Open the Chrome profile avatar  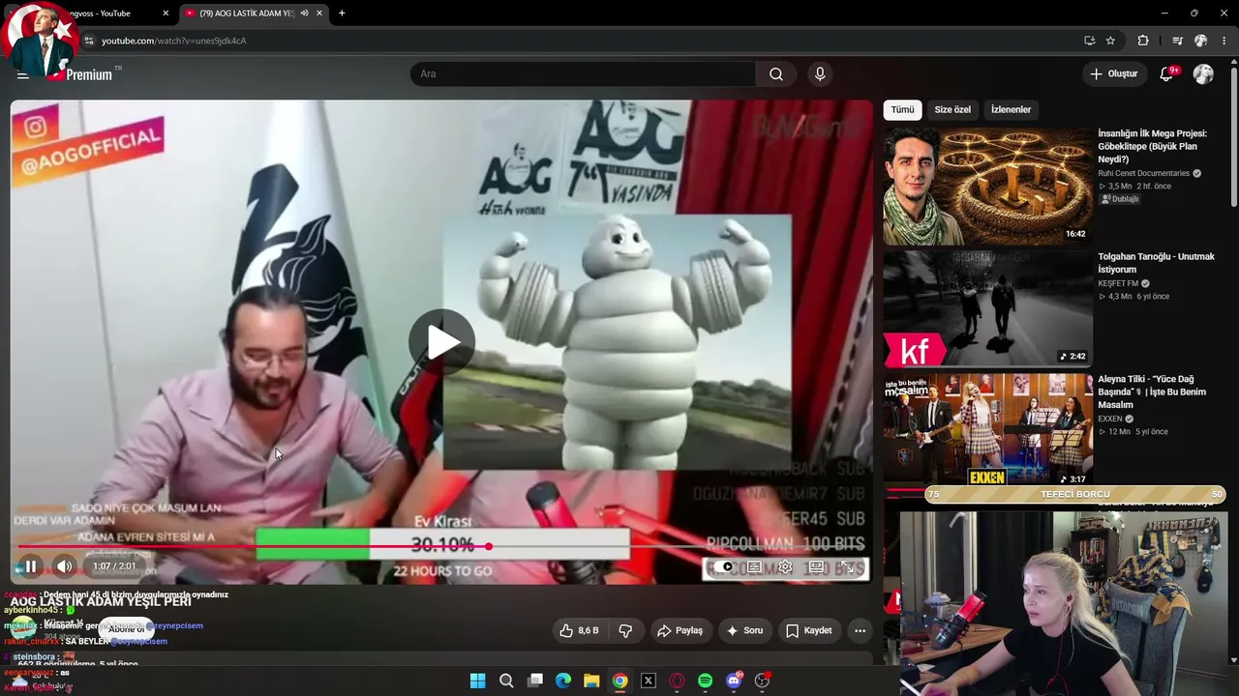(1200, 41)
